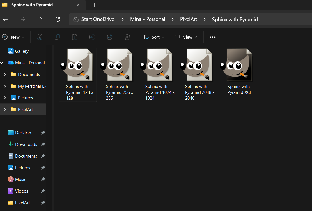Open breadcrumb chevron after Start OneDrive

click(122, 19)
